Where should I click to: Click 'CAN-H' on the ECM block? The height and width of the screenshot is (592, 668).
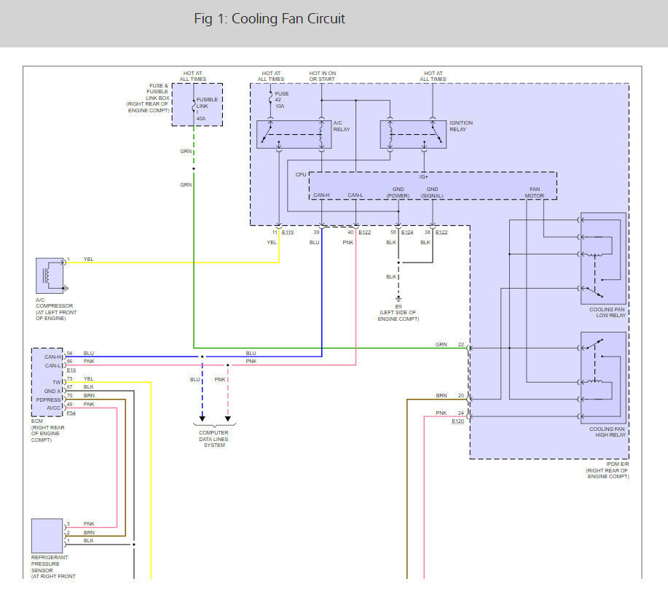pyautogui.click(x=53, y=357)
